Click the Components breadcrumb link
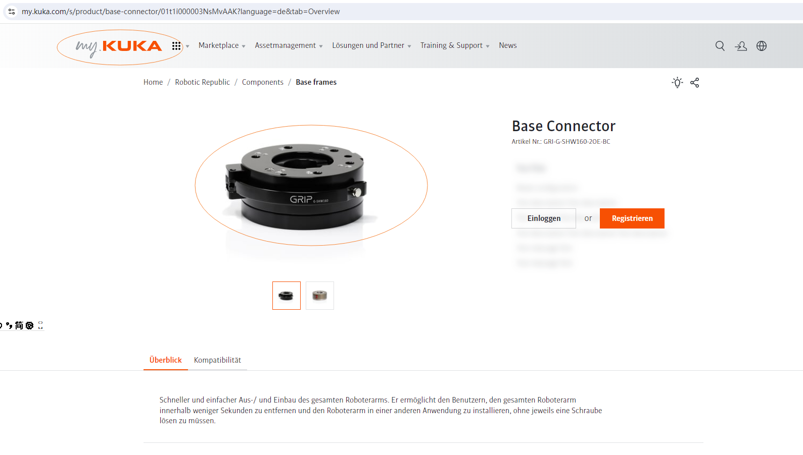This screenshot has height=455, width=803. (x=263, y=82)
